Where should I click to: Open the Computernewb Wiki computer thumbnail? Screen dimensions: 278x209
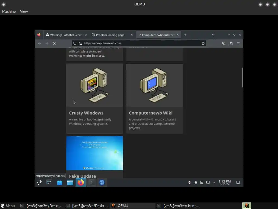click(x=154, y=85)
